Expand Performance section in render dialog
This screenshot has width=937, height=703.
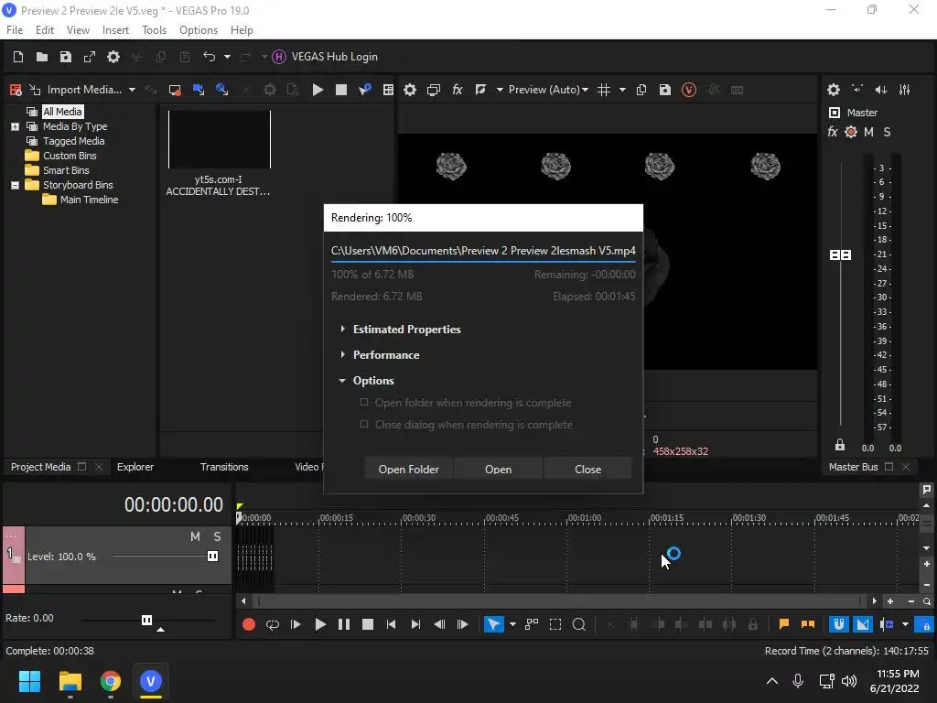tap(342, 354)
